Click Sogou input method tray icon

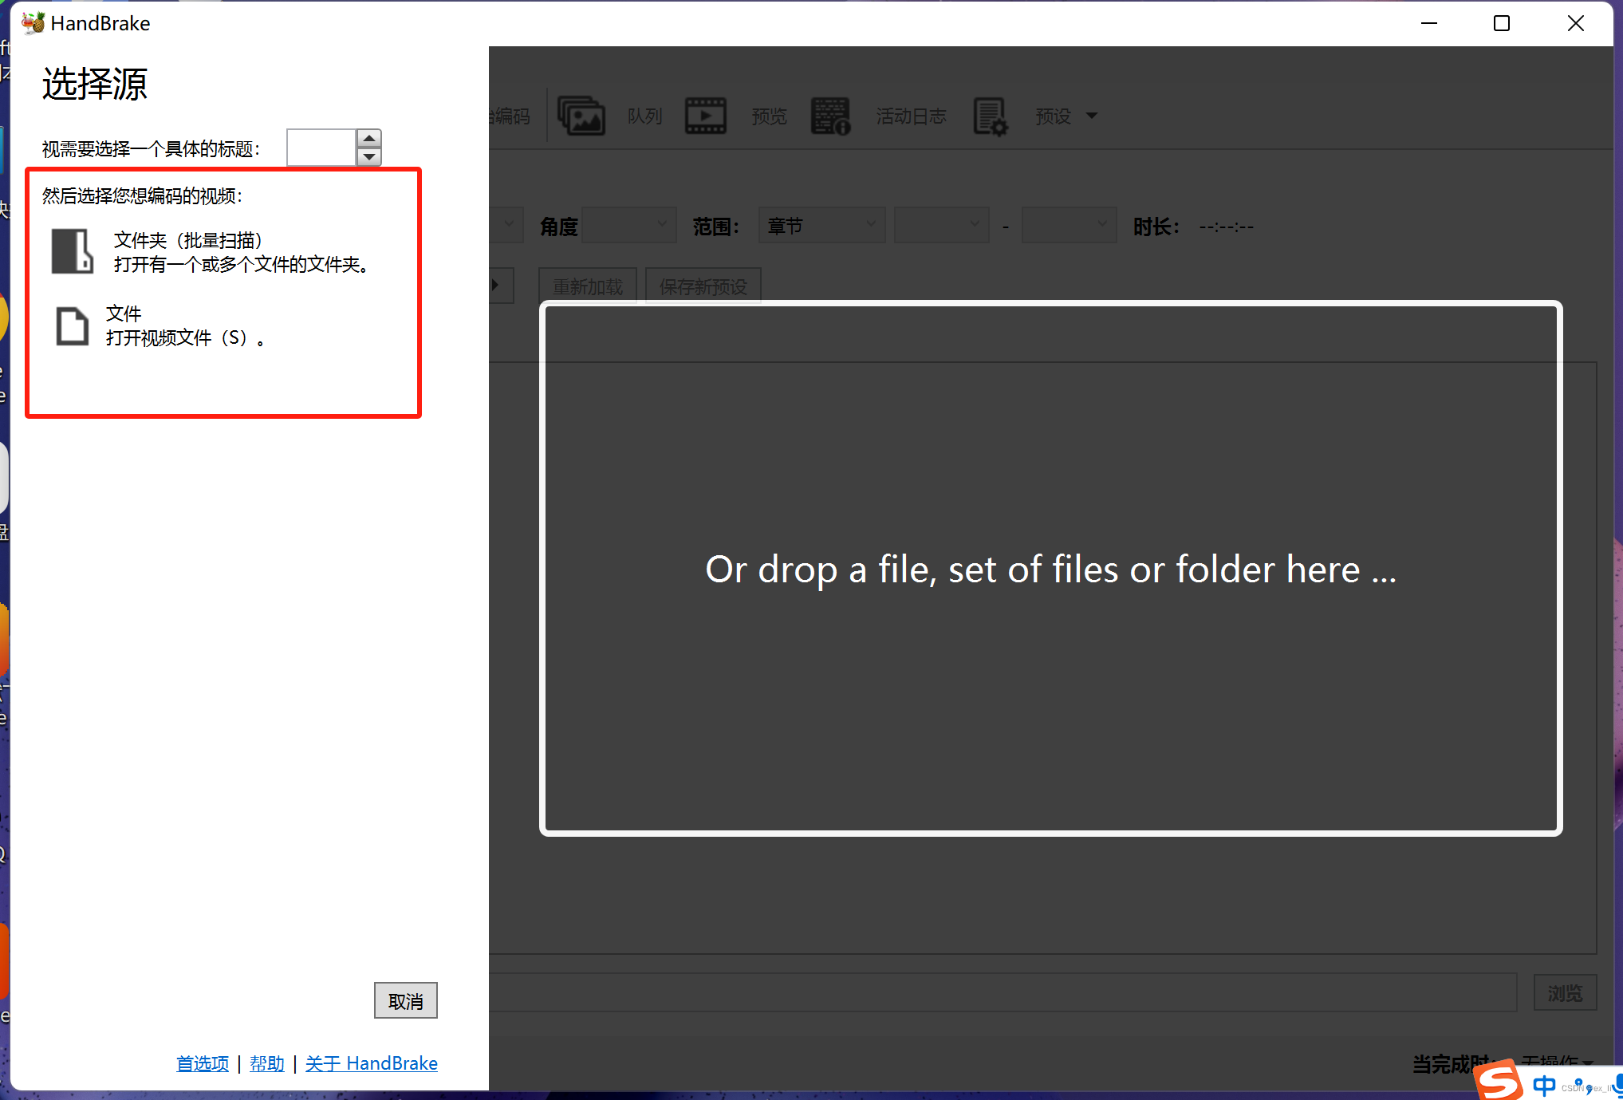(x=1499, y=1082)
